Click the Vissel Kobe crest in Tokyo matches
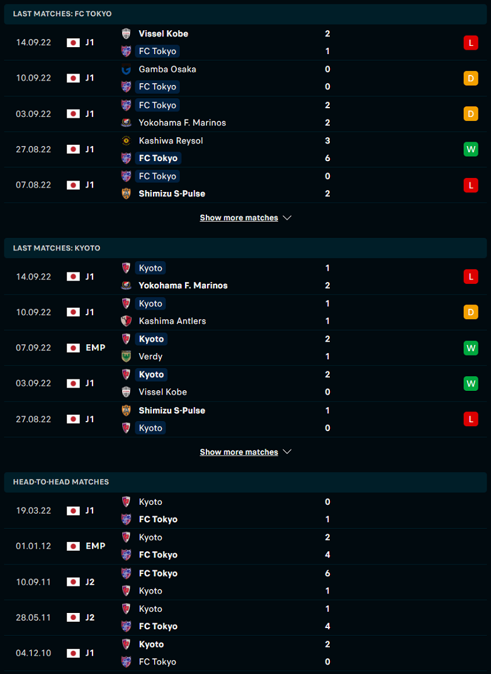Viewport: 491px width, 674px height. pos(126,33)
